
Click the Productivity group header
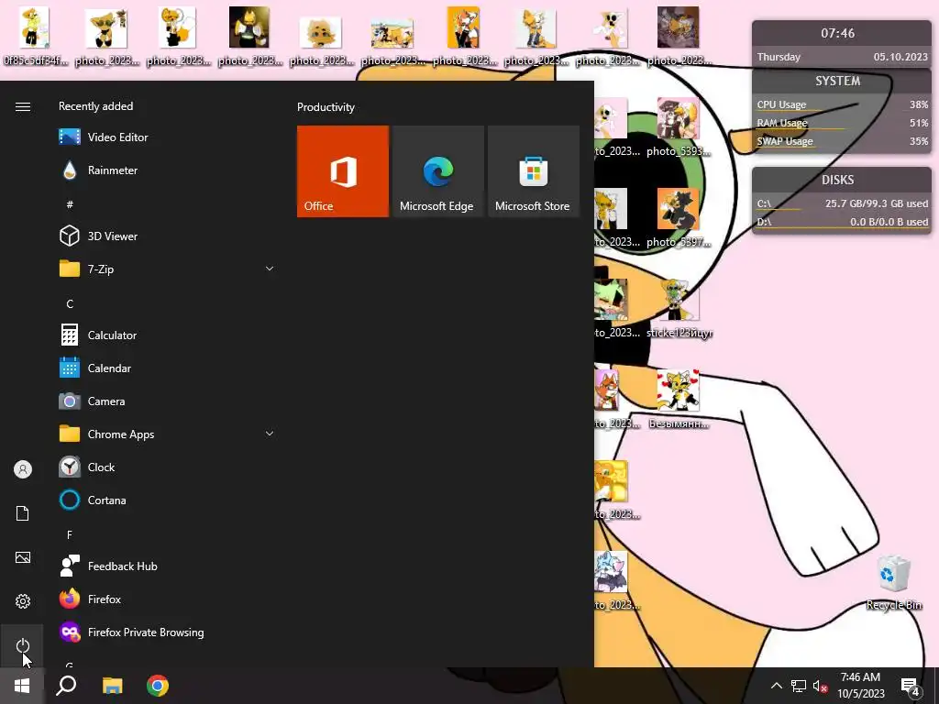coord(326,107)
